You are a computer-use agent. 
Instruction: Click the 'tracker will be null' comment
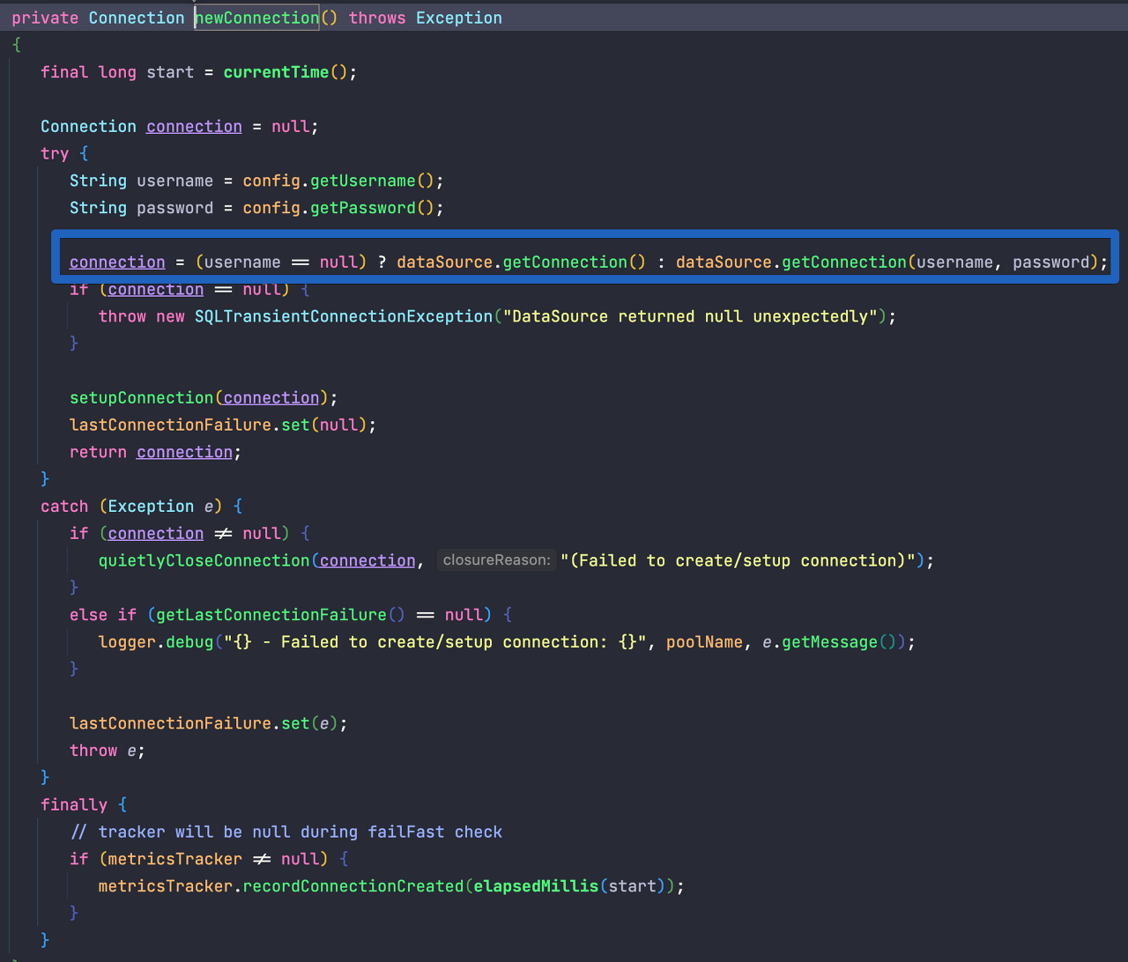[x=286, y=832]
